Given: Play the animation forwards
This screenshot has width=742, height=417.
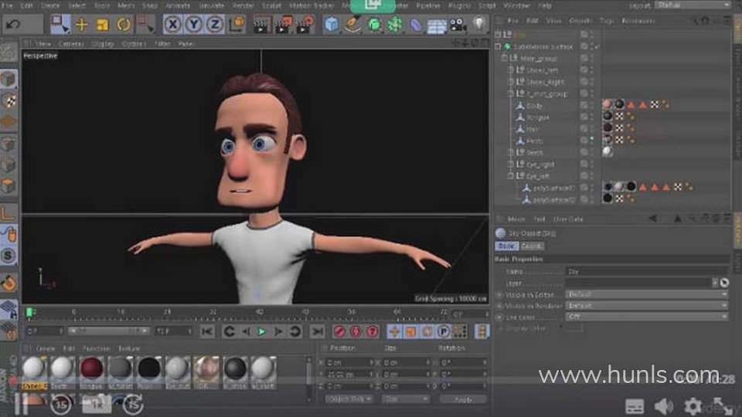Looking at the screenshot, I should (x=261, y=332).
